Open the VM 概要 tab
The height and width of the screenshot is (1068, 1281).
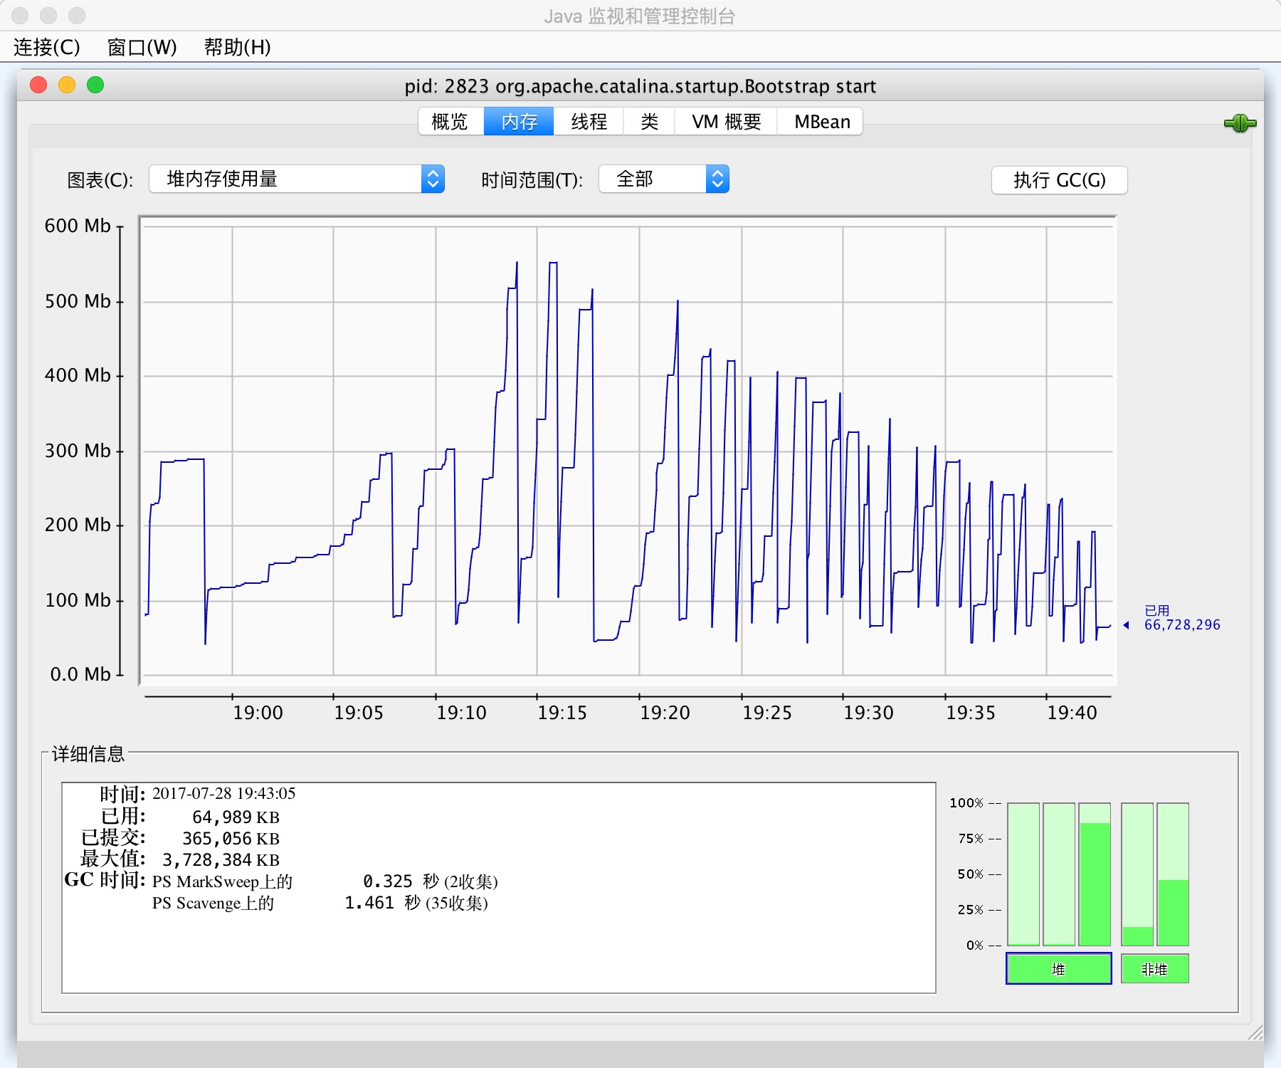[x=726, y=122]
